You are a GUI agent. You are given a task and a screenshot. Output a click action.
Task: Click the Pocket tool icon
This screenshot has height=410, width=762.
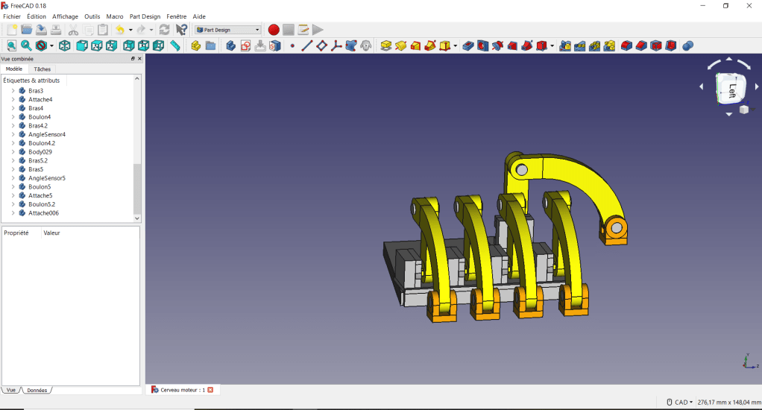[467, 46]
